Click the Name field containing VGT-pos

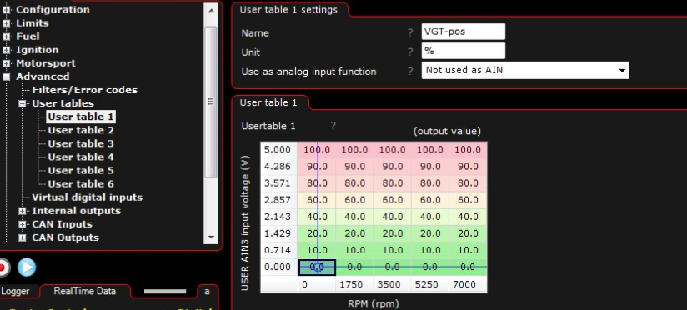pyautogui.click(x=463, y=32)
